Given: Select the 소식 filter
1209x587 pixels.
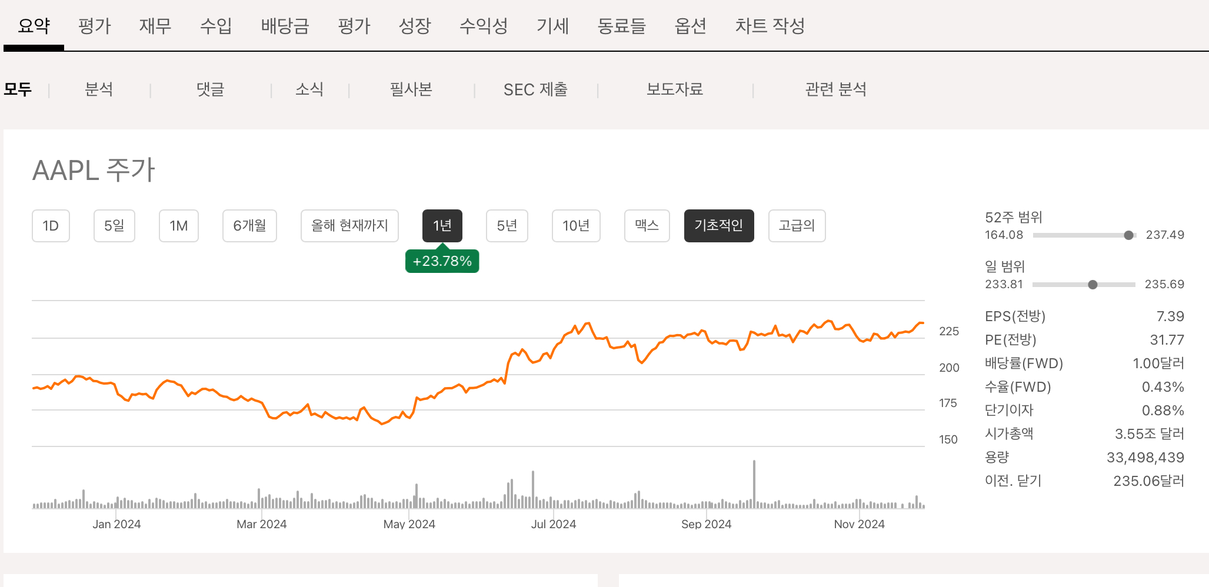Looking at the screenshot, I should click(x=309, y=89).
